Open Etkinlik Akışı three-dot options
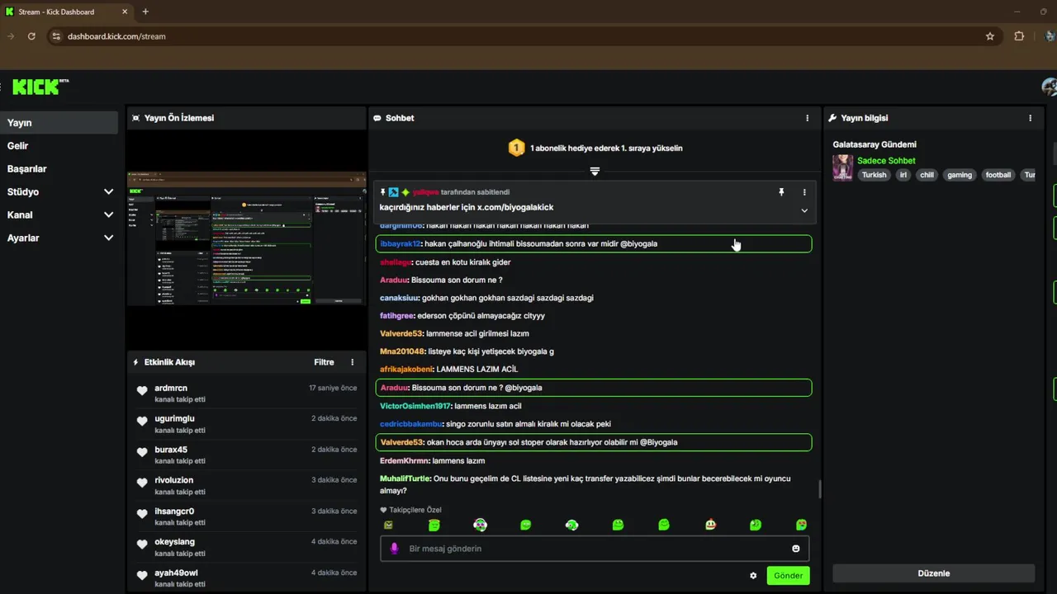This screenshot has width=1057, height=594. click(352, 362)
